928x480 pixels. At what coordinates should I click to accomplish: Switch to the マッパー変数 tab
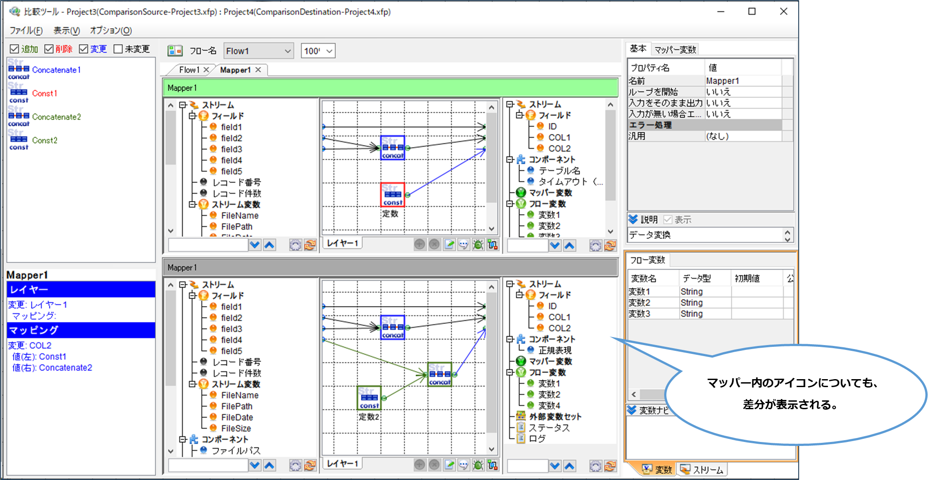point(675,50)
